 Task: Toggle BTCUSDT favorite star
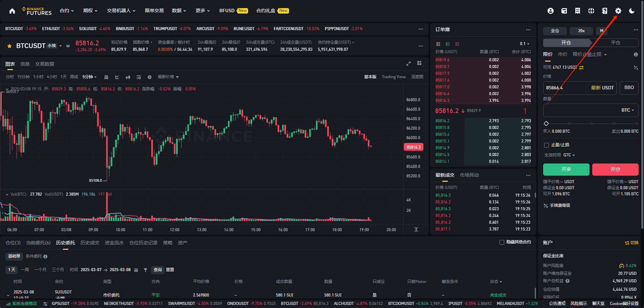[9, 46]
